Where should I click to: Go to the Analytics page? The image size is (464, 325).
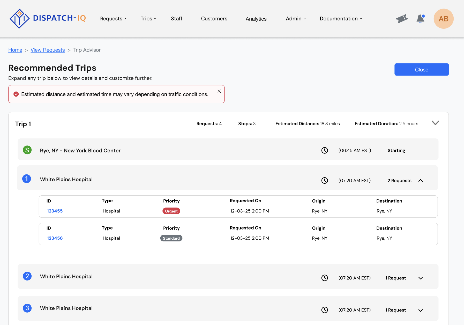[x=256, y=19]
